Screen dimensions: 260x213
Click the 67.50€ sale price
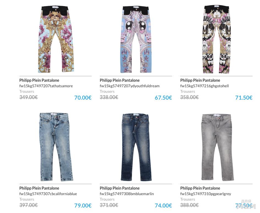(x=163, y=97)
